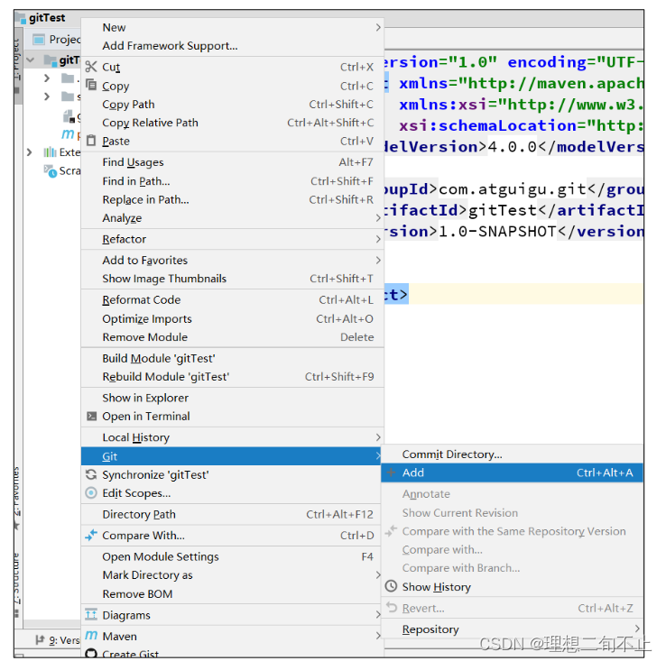
Task: Click the Add plus icon in Git submenu
Action: (x=391, y=473)
